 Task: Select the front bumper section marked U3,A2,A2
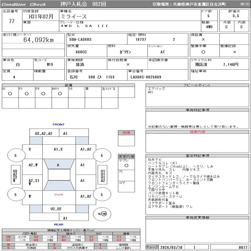pyautogui.click(x=44, y=133)
